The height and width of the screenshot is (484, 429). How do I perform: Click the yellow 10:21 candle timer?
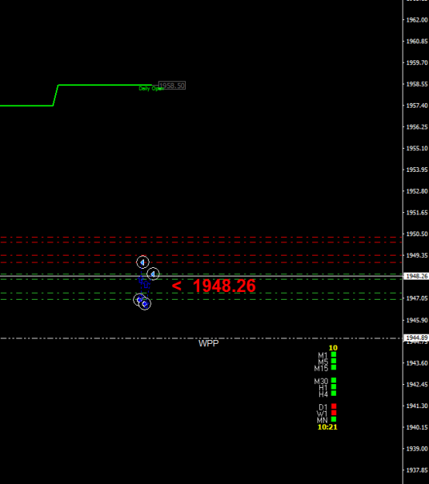pyautogui.click(x=328, y=427)
